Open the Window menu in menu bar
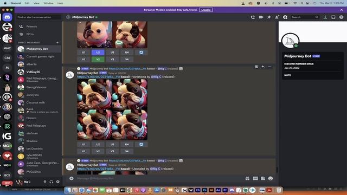Image resolution: width=347 pixels, height=195 pixels. (x=48, y=3)
